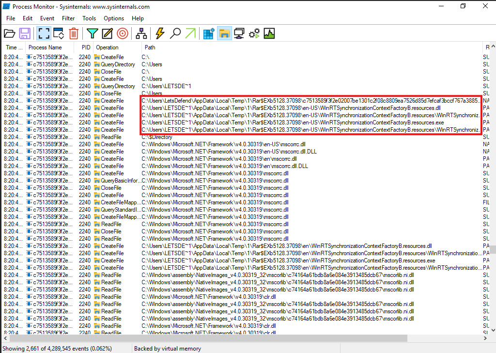Open the File menu
The height and width of the screenshot is (353, 496).
coord(11,18)
